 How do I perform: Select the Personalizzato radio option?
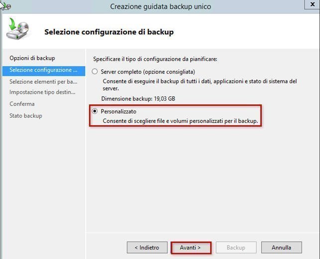click(x=95, y=111)
